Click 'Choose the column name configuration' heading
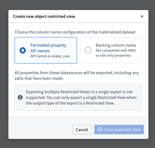 tap(75, 32)
